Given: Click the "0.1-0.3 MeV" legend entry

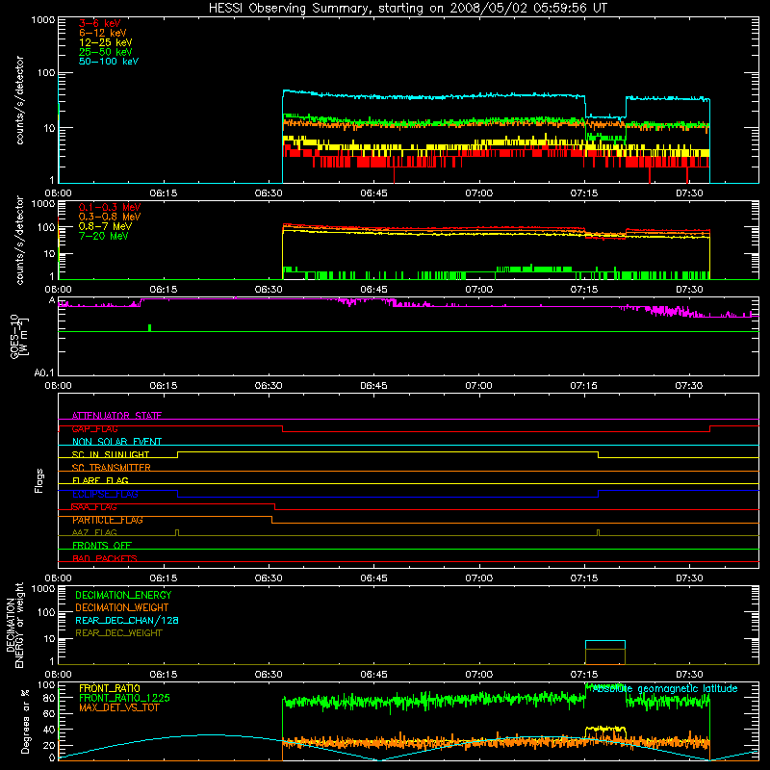Looking at the screenshot, I should tap(110, 207).
